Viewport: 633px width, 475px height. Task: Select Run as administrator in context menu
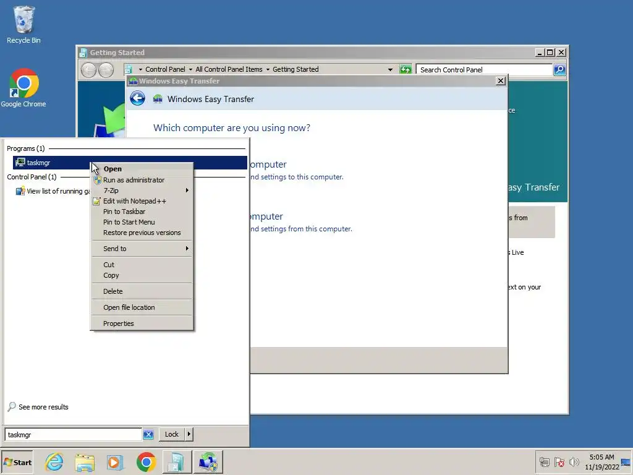point(142,180)
